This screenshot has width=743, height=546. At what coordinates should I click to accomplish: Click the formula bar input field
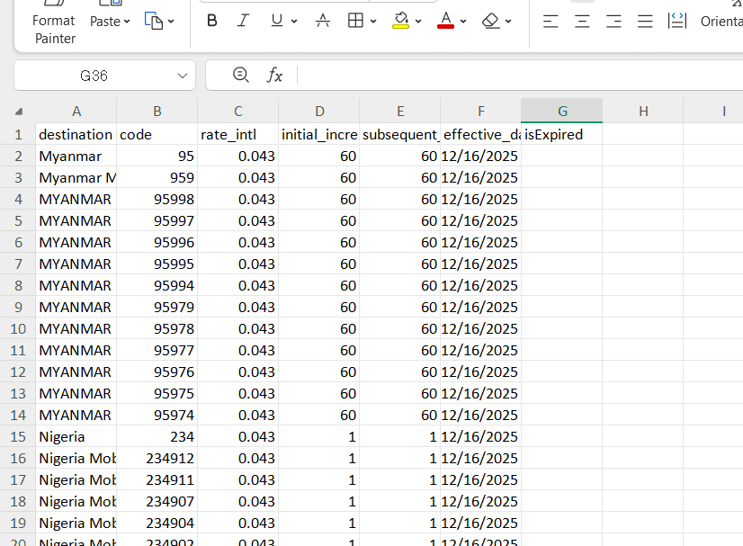(x=520, y=75)
